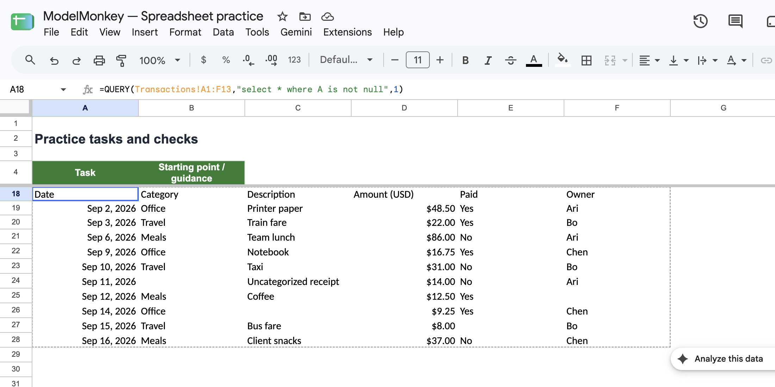Expand the text rotation dropdown
775x387 pixels.
click(744, 61)
